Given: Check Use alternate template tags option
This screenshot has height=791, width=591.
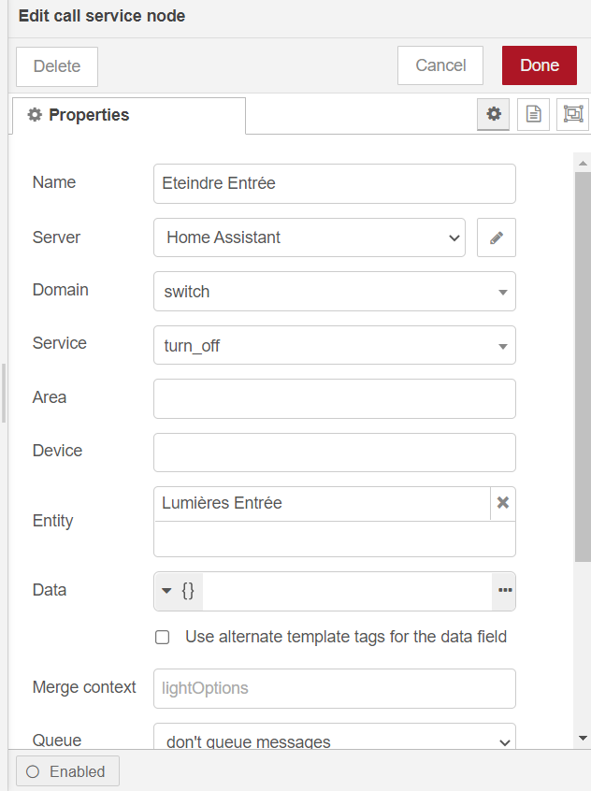Looking at the screenshot, I should click(x=163, y=637).
